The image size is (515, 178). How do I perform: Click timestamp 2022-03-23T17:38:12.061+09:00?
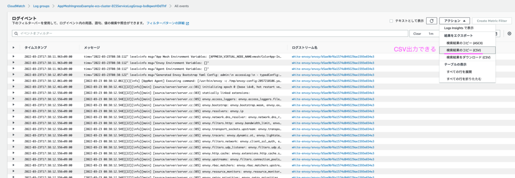click(x=48, y=80)
